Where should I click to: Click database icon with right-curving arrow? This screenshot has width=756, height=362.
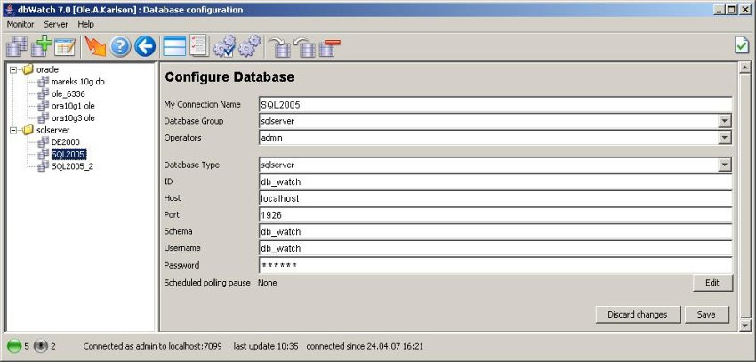click(x=279, y=47)
